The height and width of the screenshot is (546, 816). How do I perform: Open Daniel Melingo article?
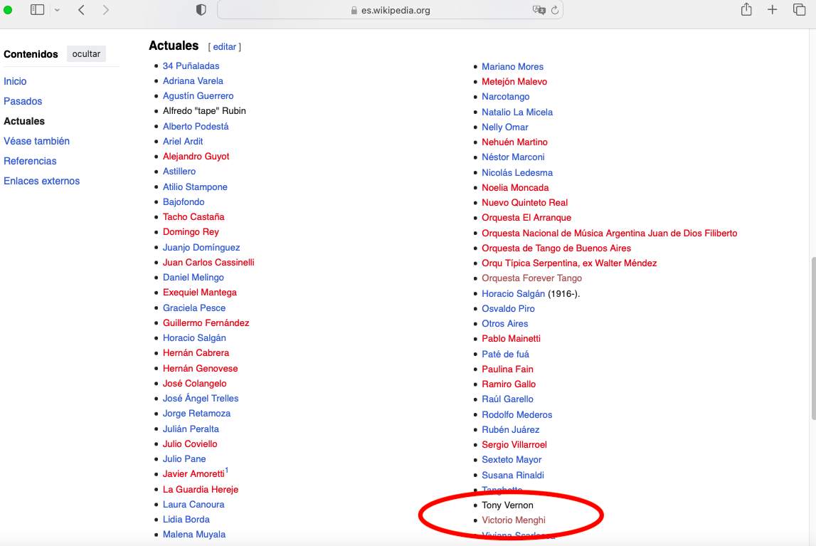194,278
